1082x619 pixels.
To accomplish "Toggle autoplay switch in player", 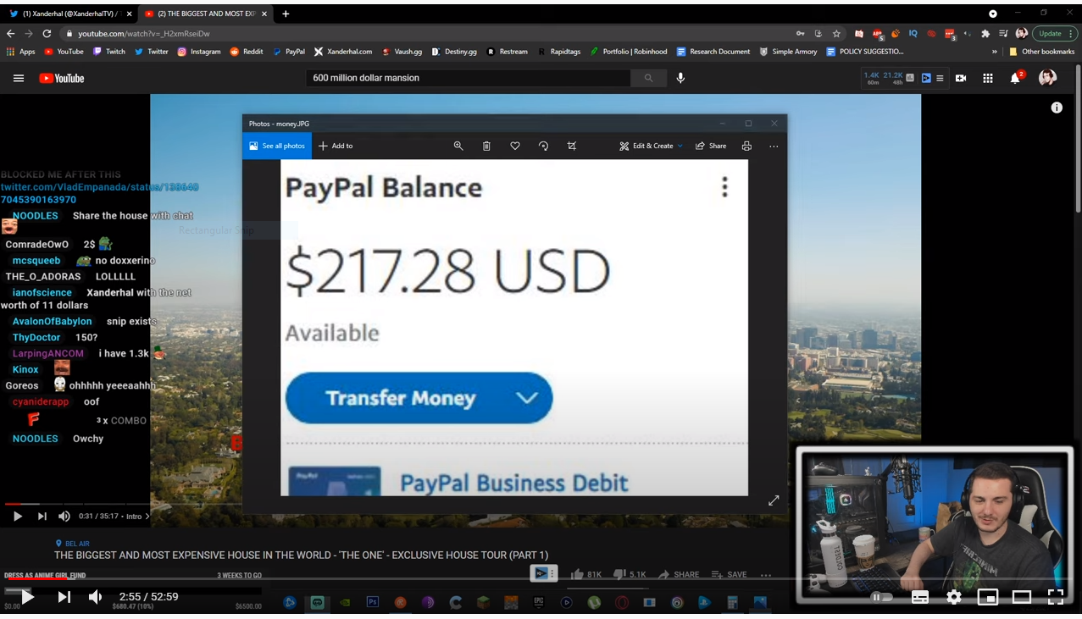I will coord(882,597).
